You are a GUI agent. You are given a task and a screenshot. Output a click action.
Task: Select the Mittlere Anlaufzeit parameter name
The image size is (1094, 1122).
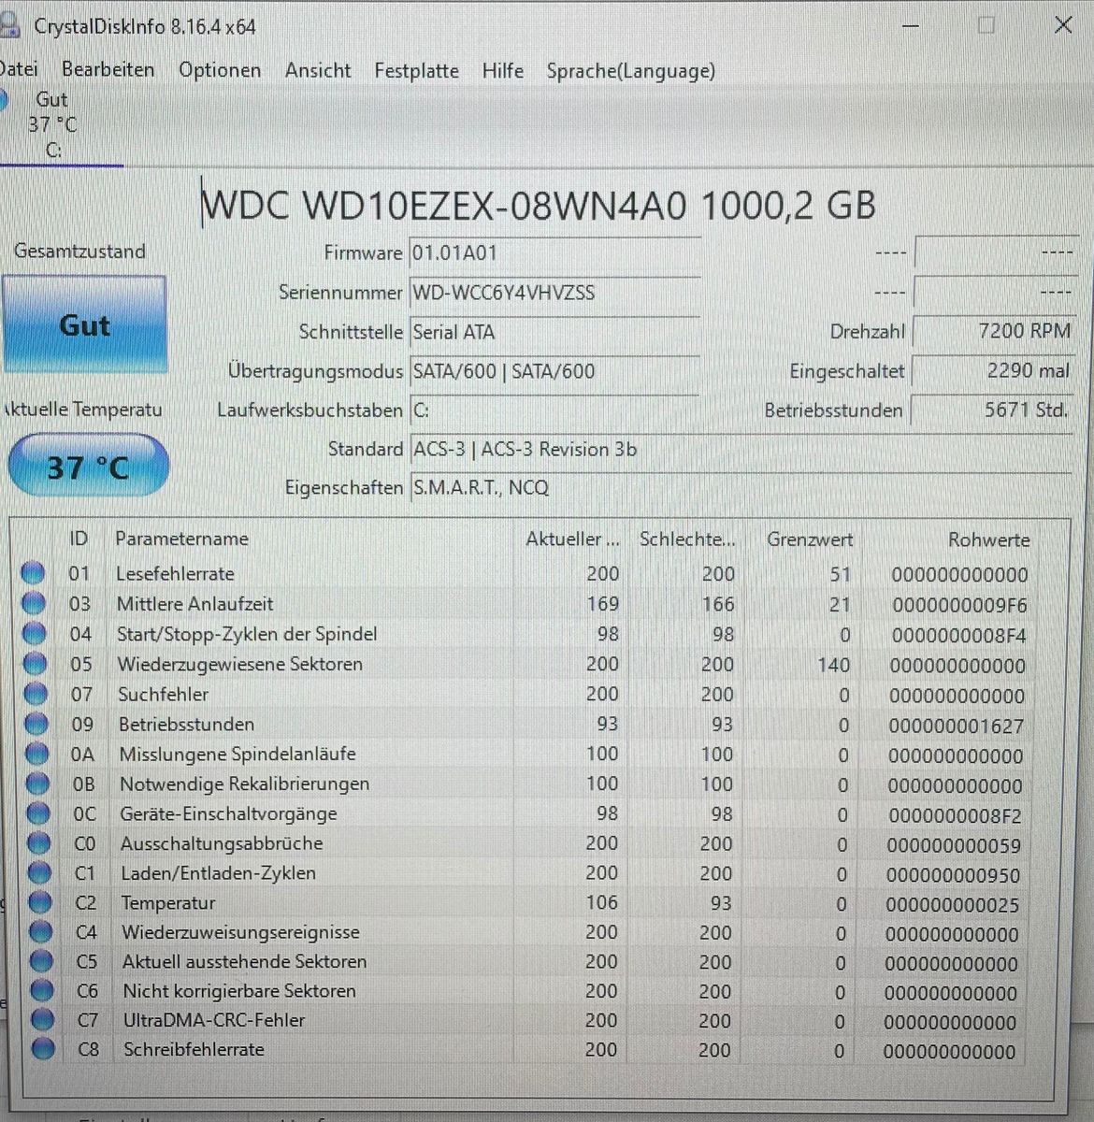(194, 604)
